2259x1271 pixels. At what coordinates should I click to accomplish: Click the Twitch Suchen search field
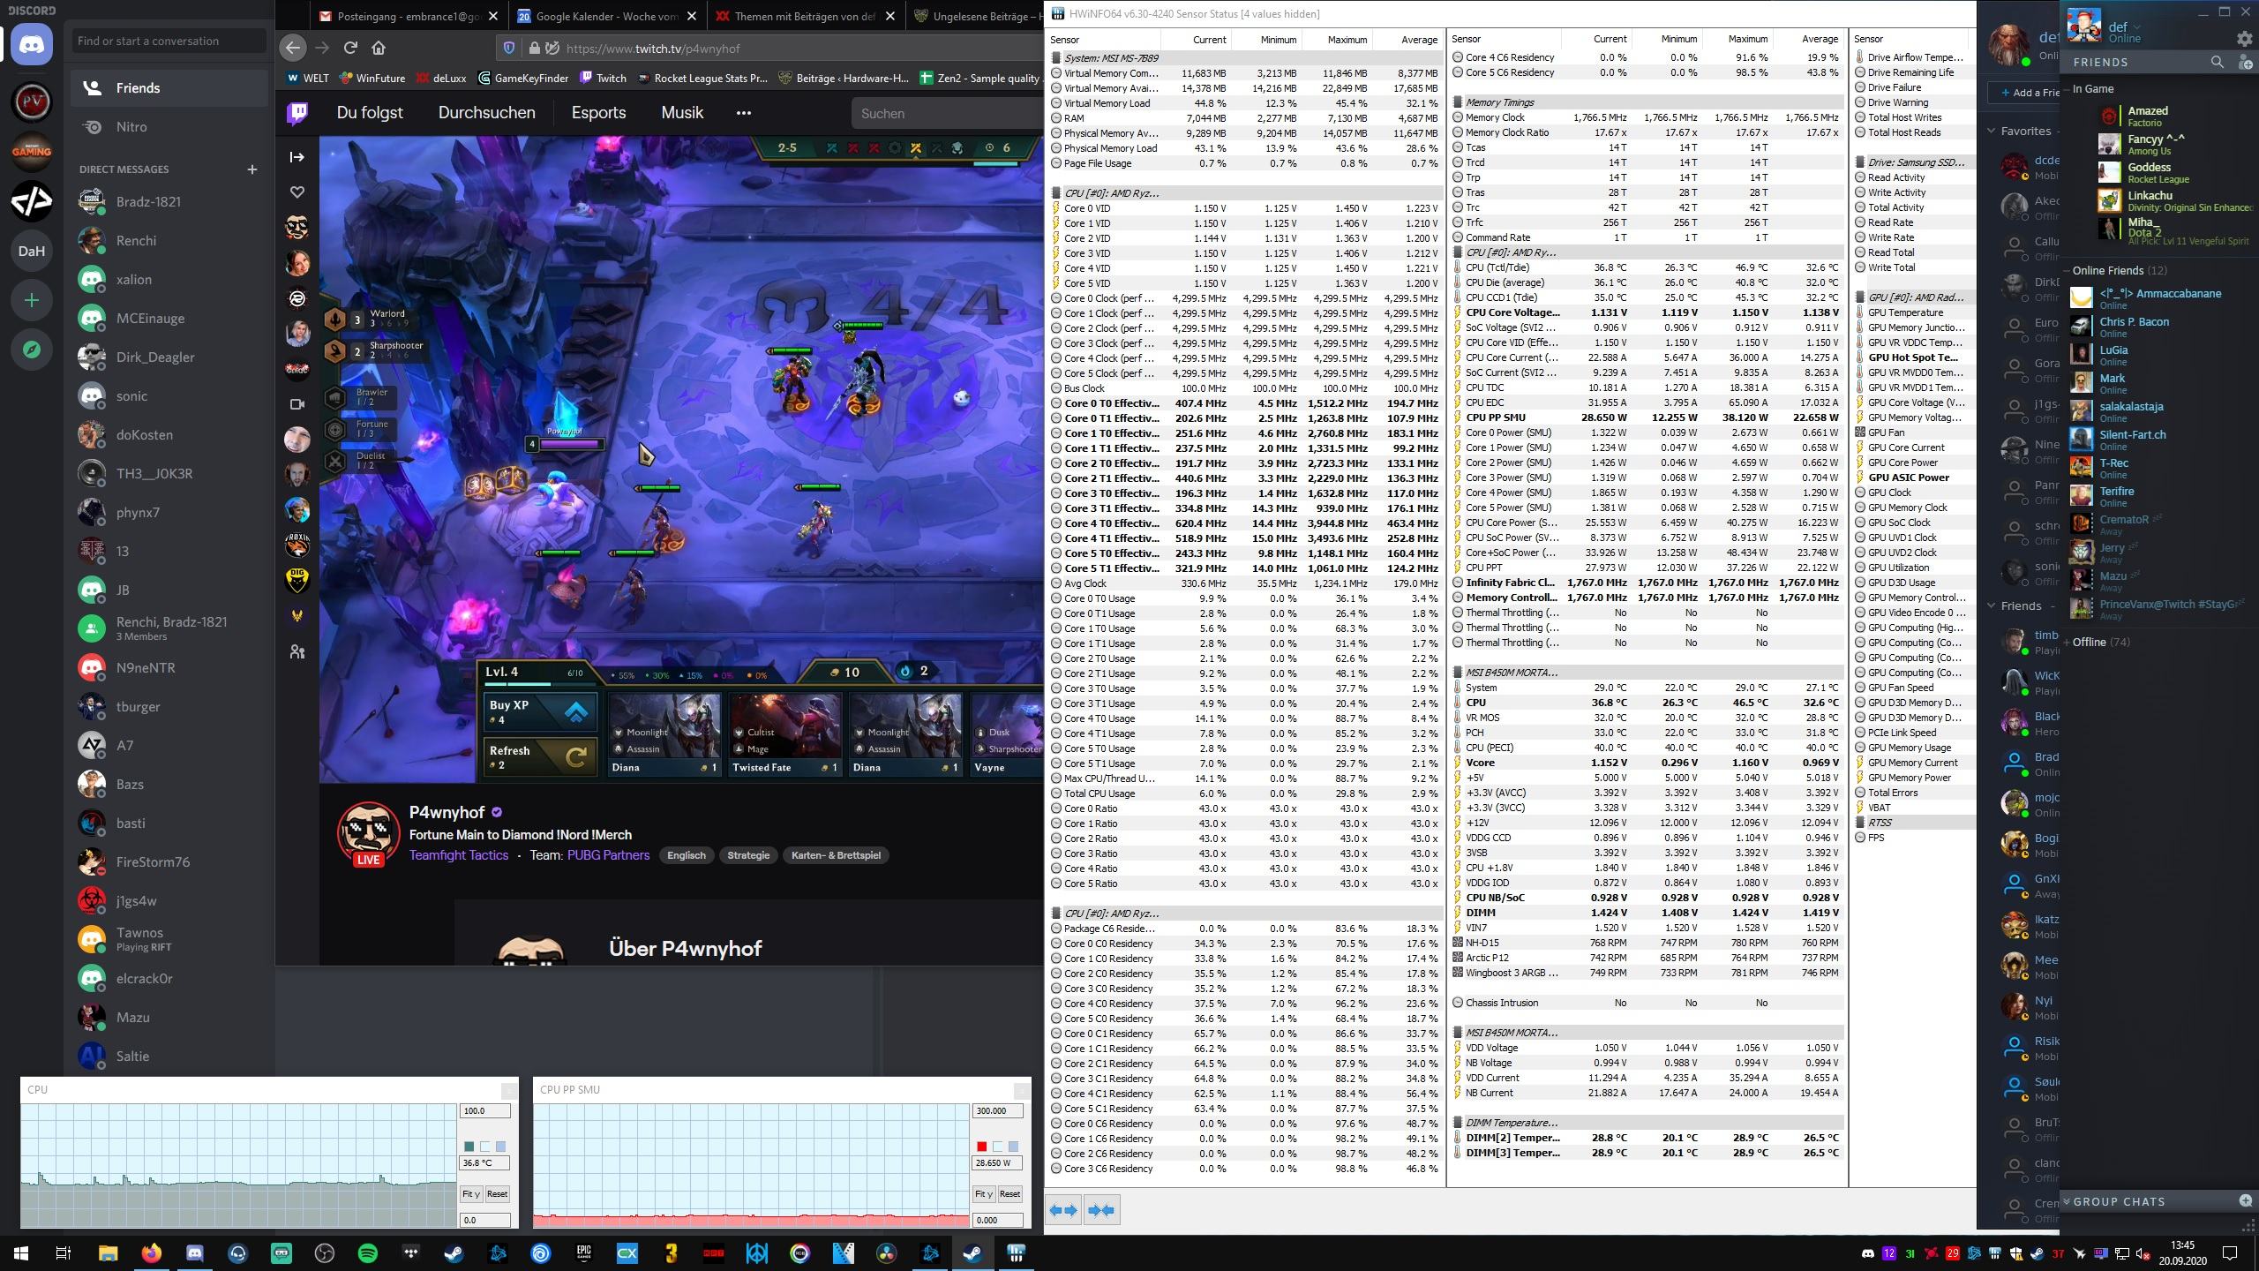pos(946,113)
